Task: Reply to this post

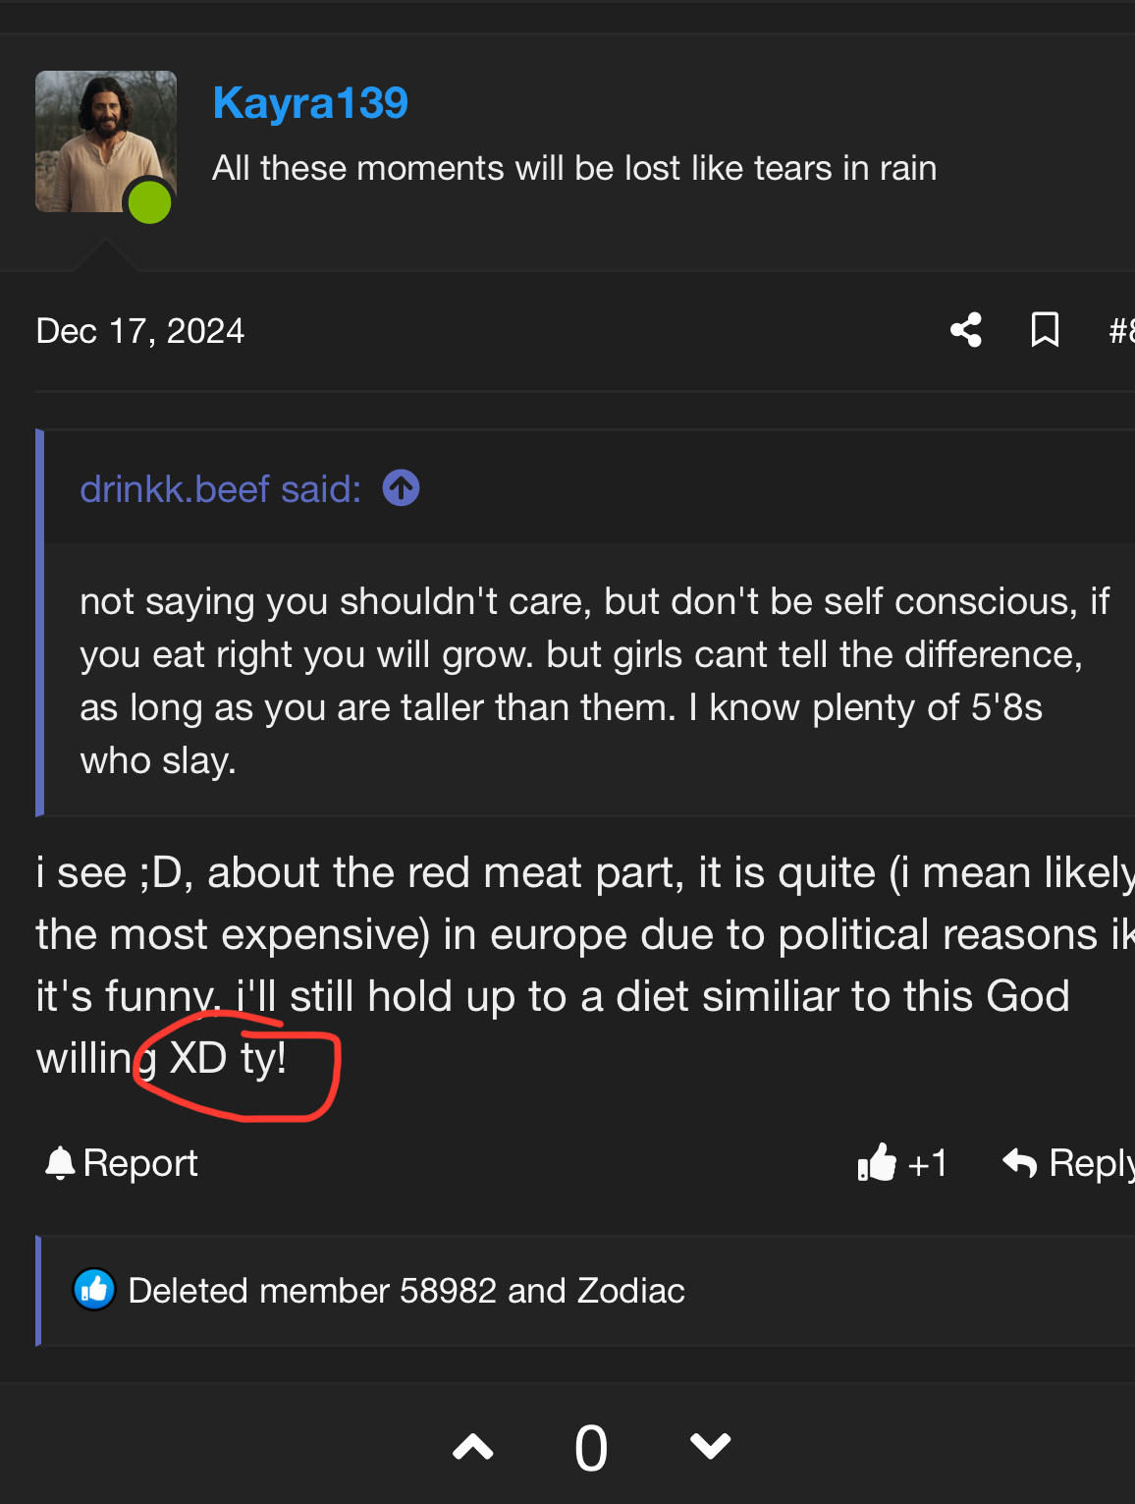Action: [x=1068, y=1163]
